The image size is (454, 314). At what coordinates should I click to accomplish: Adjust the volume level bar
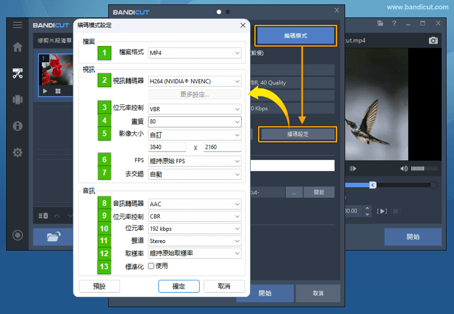click(424, 169)
